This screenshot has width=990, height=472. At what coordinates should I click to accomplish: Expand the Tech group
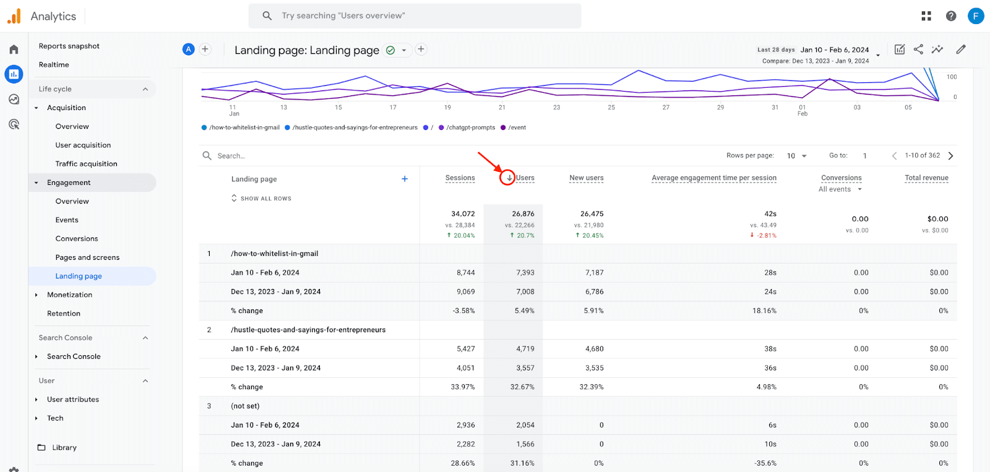point(37,419)
